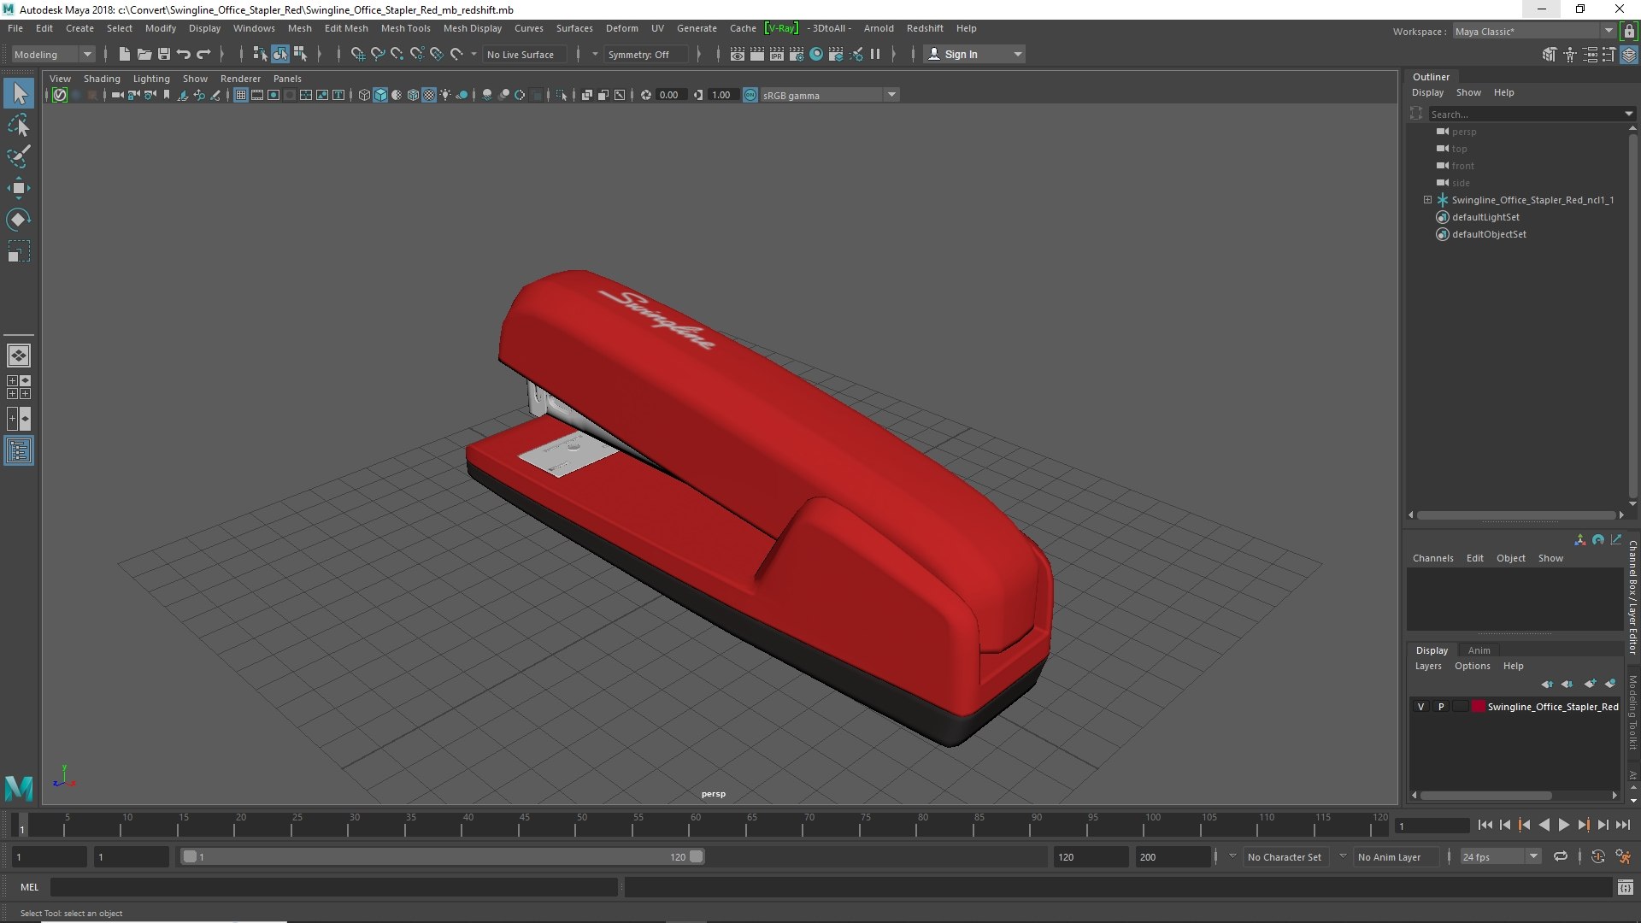The width and height of the screenshot is (1641, 923).
Task: Activate the Scale tool
Action: pos(19,251)
